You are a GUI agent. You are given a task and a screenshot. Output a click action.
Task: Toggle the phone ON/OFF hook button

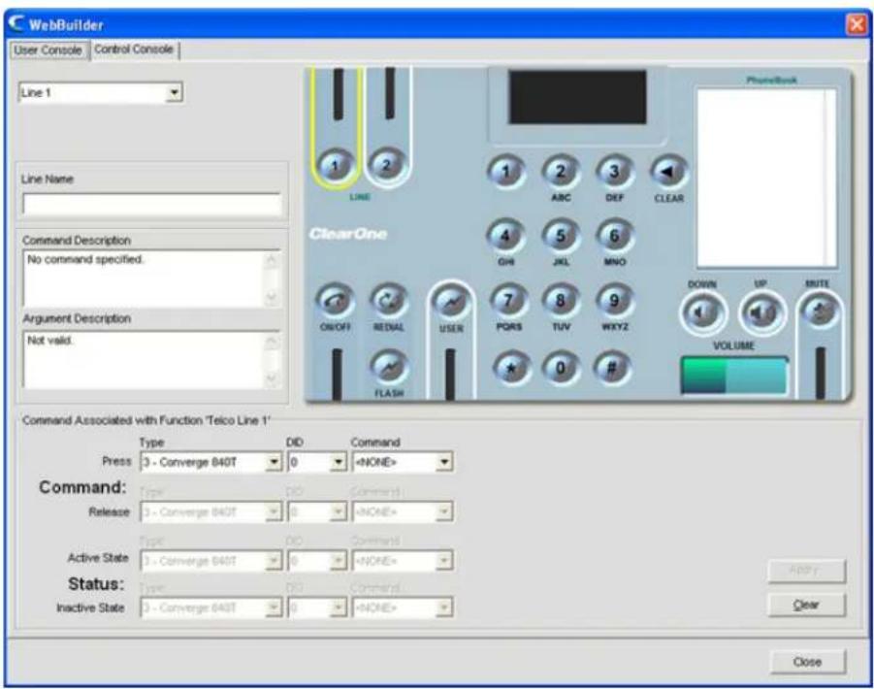pyautogui.click(x=335, y=302)
